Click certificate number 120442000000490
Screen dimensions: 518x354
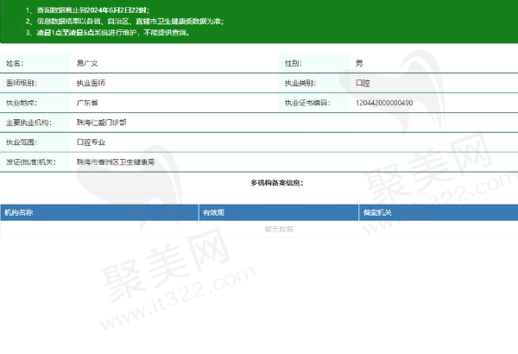[384, 103]
